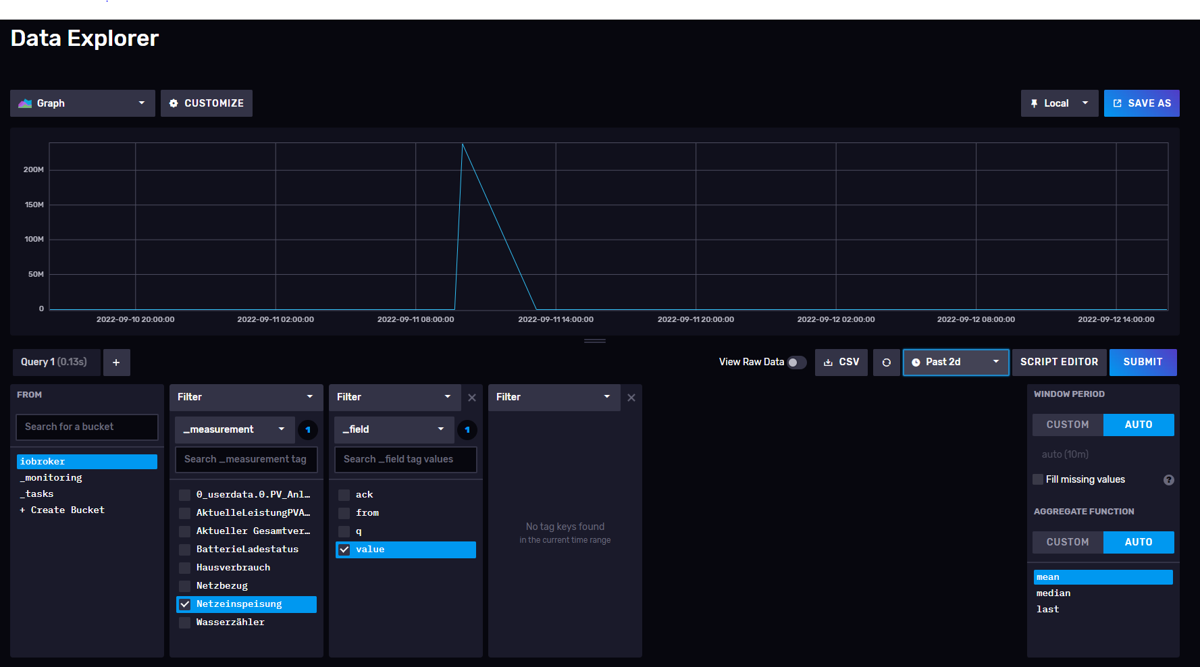Screen dimensions: 1200x667
Task: Switch Aggregate Function to Custom
Action: (1068, 542)
